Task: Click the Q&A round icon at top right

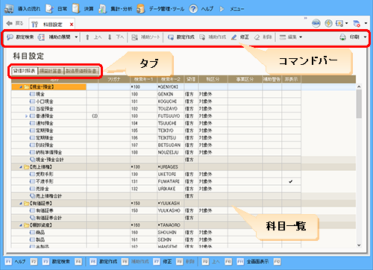Action: [316, 23]
